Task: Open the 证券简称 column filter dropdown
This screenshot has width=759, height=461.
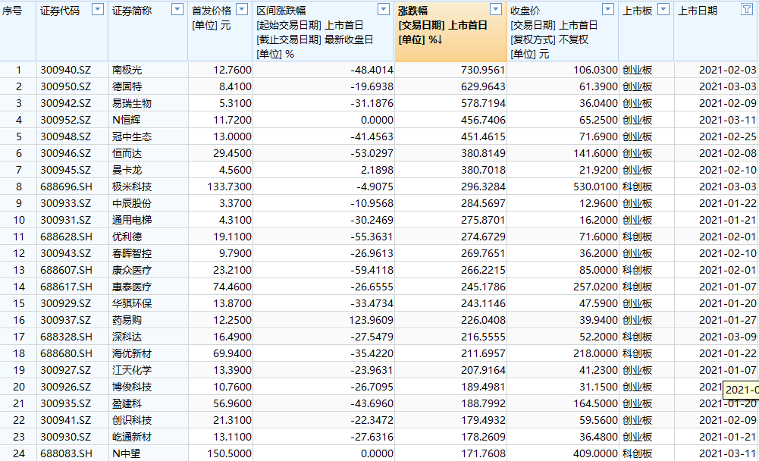Action: pyautogui.click(x=177, y=9)
